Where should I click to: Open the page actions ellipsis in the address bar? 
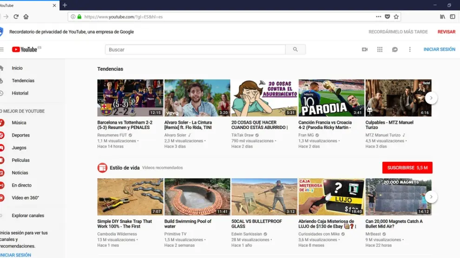[x=379, y=17]
